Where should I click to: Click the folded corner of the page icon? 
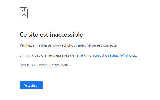click(x=26, y=9)
